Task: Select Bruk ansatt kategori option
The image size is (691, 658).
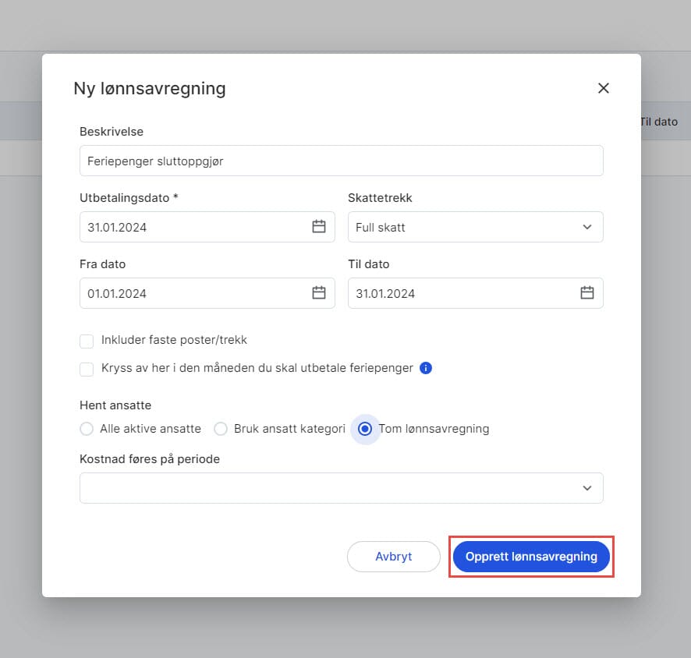Action: [221, 429]
